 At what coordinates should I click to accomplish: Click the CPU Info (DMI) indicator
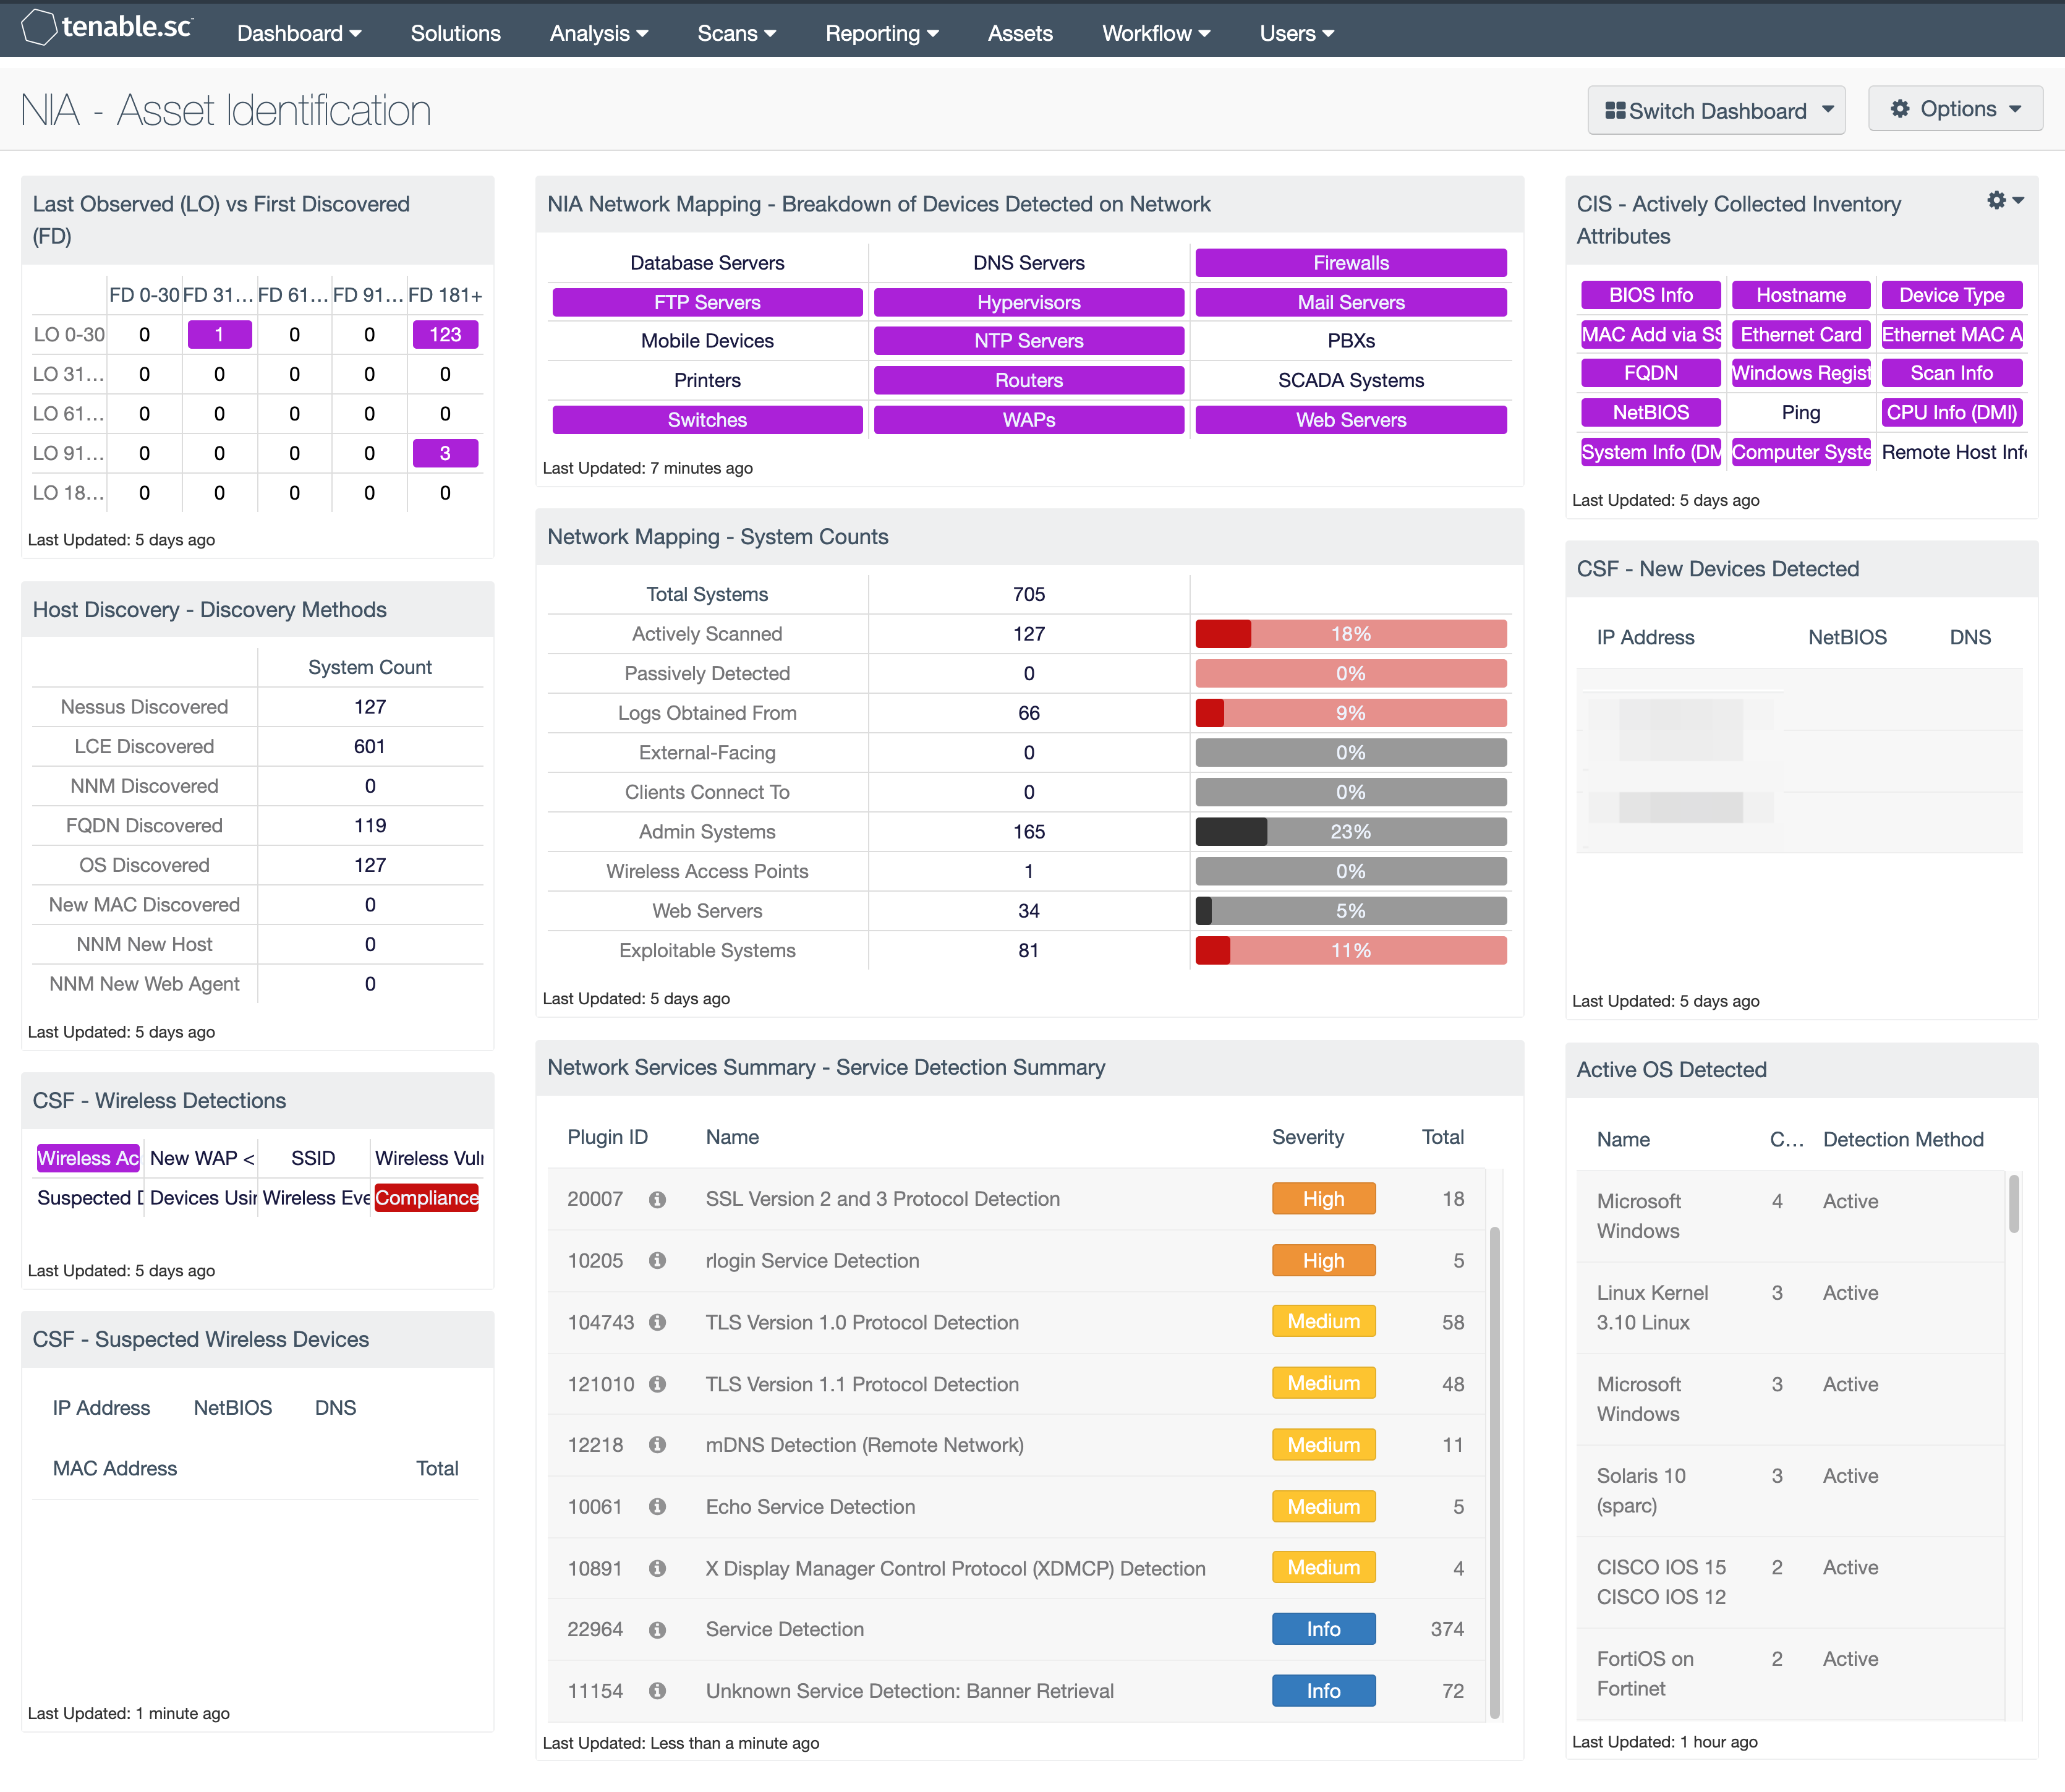(1952, 412)
